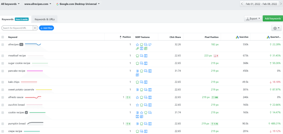Screen dimensions: 283x134
Task: Sort by Pixel Position column header
Action: 211,37
